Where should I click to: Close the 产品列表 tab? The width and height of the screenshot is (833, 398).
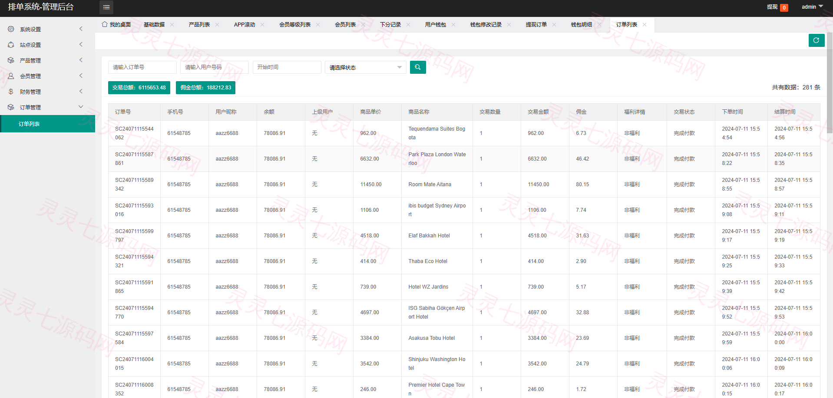pos(217,25)
